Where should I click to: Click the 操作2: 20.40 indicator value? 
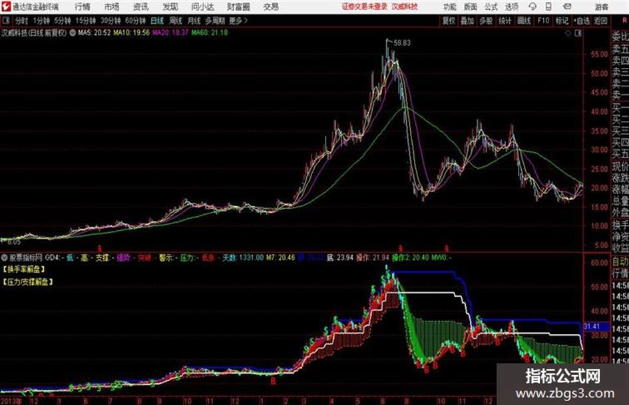click(410, 257)
